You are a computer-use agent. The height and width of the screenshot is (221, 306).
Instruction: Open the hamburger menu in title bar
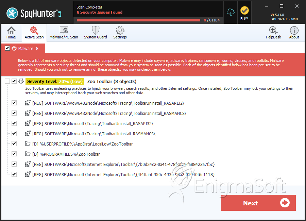coord(266,6)
